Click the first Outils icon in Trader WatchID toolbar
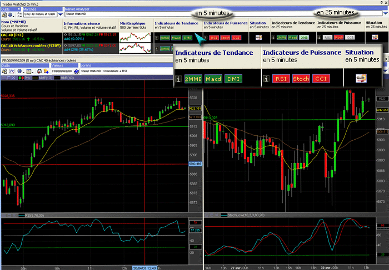 [x=4, y=14]
